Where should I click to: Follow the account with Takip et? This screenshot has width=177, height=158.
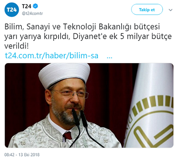pos(147,10)
